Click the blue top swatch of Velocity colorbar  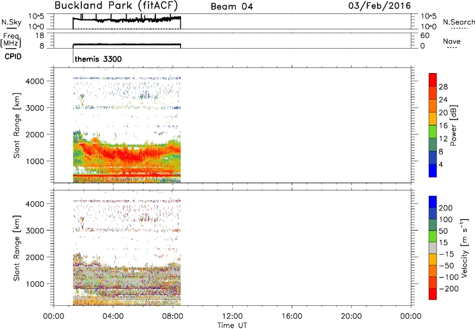[x=433, y=202]
